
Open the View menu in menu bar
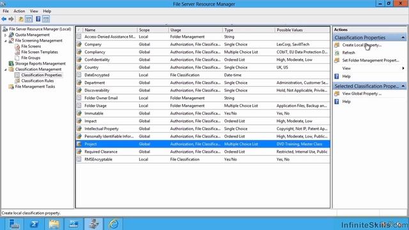(34, 11)
